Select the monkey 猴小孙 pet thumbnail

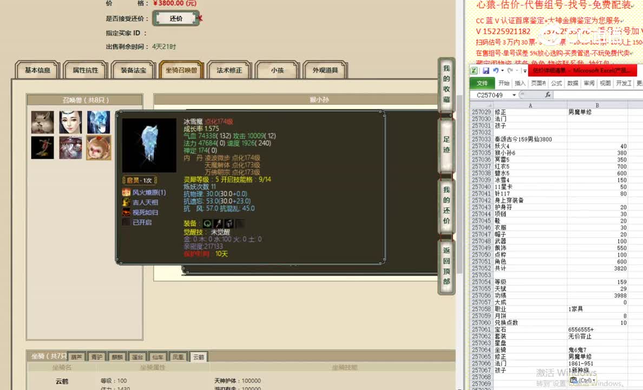pyautogui.click(x=99, y=148)
